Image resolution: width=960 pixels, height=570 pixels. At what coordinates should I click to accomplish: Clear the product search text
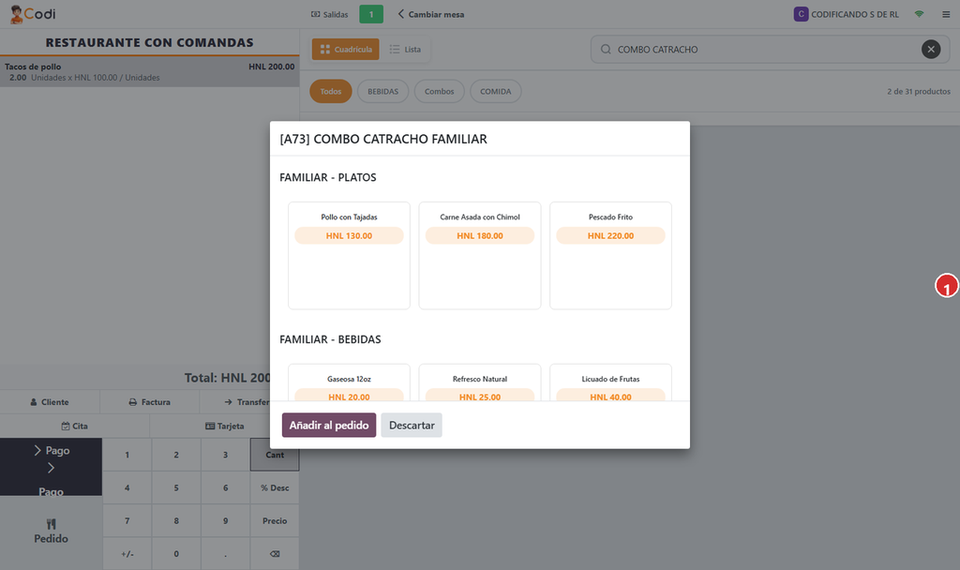click(x=931, y=49)
